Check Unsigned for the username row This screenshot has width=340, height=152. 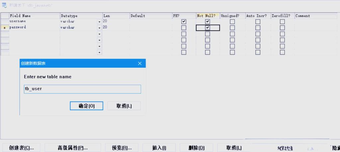tap(232, 22)
